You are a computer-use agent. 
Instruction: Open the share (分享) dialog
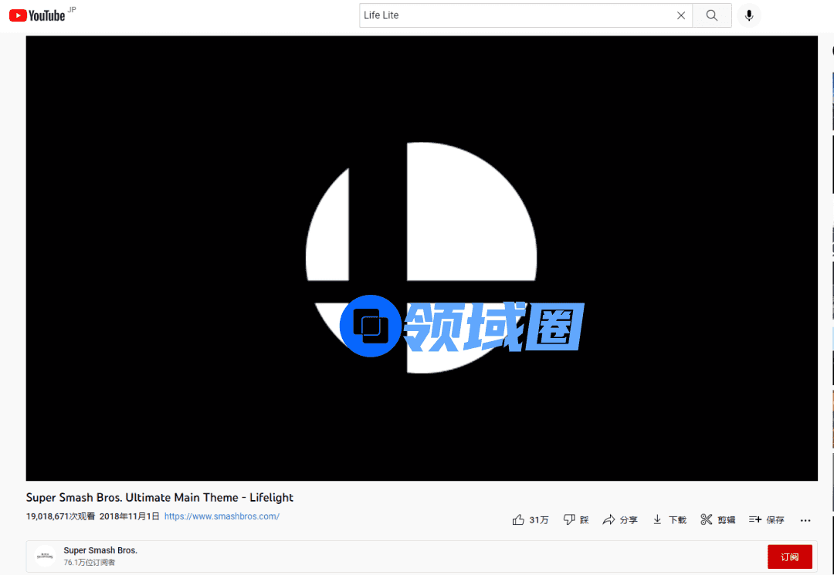(620, 520)
